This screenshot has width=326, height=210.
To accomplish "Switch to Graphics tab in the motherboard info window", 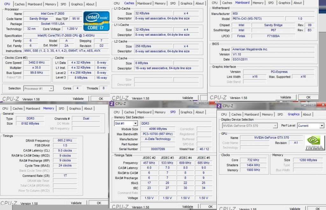I will 284,3.
